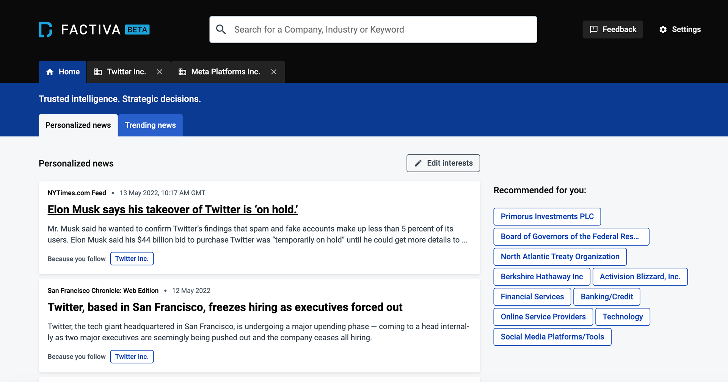Click the '12 May 2022' date text
This screenshot has width=728, height=382.
191,291
